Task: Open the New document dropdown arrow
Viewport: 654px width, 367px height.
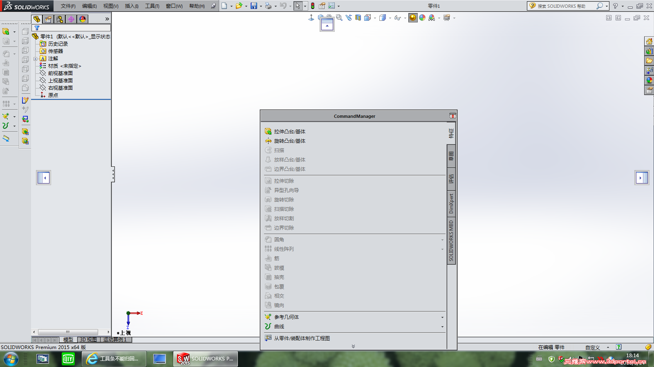Action: [231, 6]
